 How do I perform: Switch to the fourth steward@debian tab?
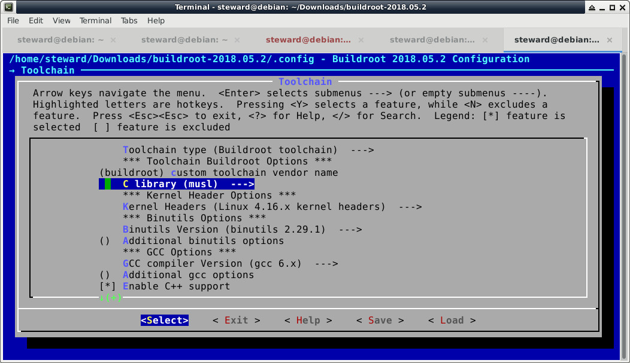pyautogui.click(x=432, y=39)
